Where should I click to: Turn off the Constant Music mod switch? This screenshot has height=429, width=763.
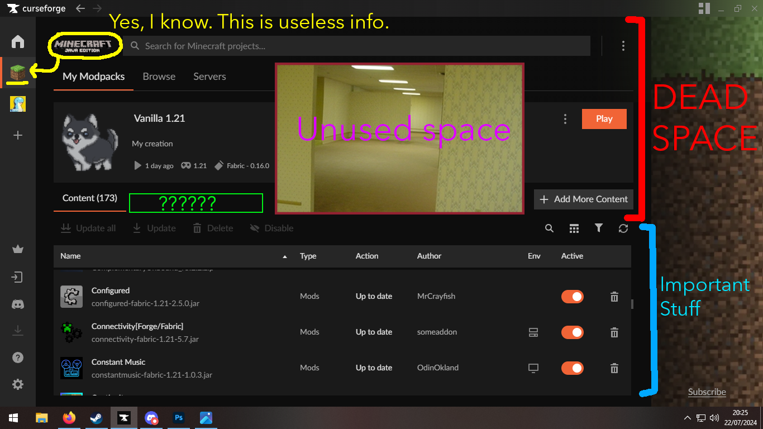coord(573,368)
